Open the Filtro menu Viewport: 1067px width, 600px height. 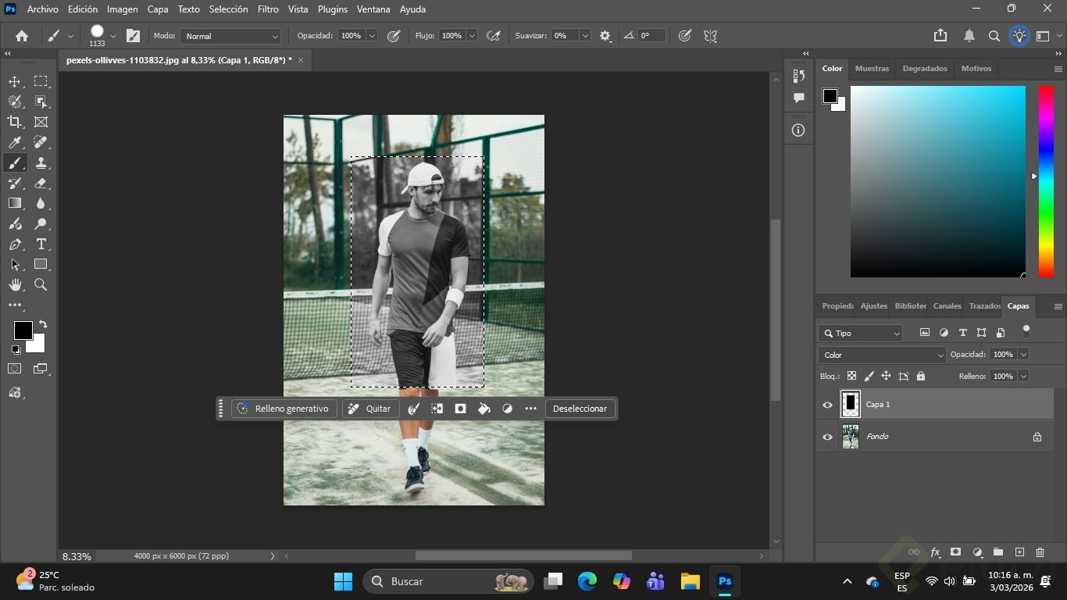click(x=268, y=9)
